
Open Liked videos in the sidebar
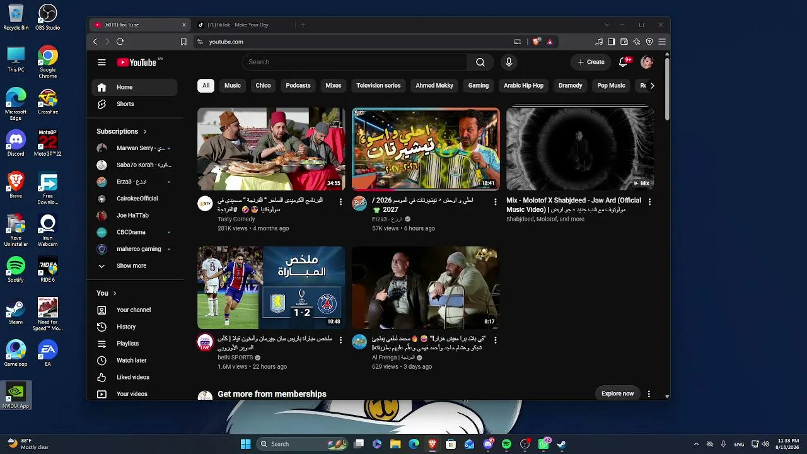134,377
